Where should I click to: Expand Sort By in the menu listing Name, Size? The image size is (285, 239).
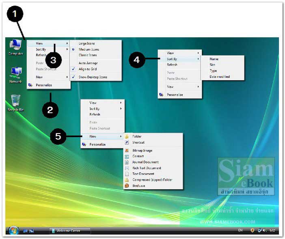(x=179, y=59)
